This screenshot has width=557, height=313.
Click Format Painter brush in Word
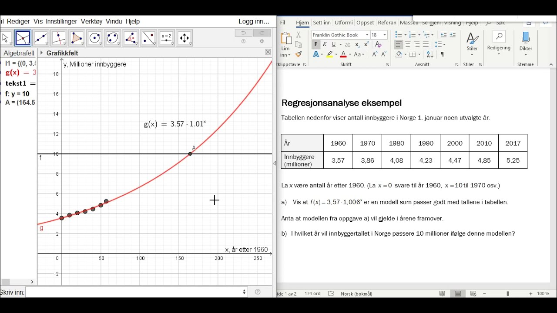(299, 54)
